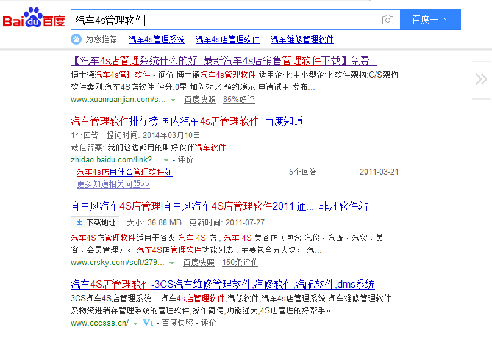Open result 自由风汽车4S店管理 非凡软件站

tap(219, 206)
